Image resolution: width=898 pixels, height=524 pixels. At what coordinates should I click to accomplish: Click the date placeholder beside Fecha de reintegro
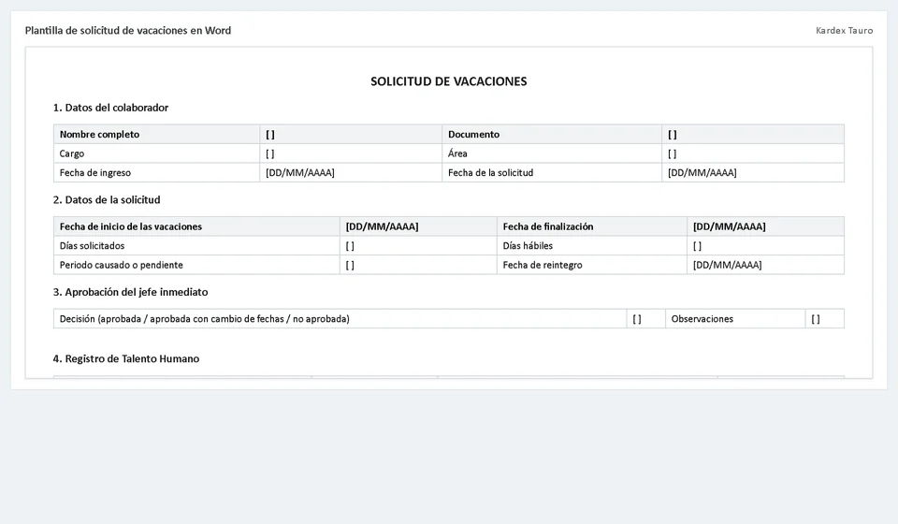pyautogui.click(x=765, y=265)
